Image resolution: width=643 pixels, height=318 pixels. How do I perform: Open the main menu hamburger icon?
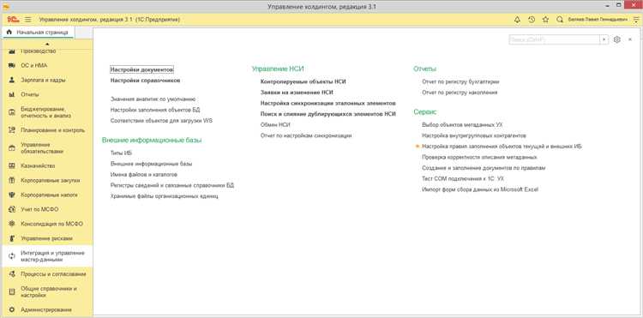coord(28,20)
